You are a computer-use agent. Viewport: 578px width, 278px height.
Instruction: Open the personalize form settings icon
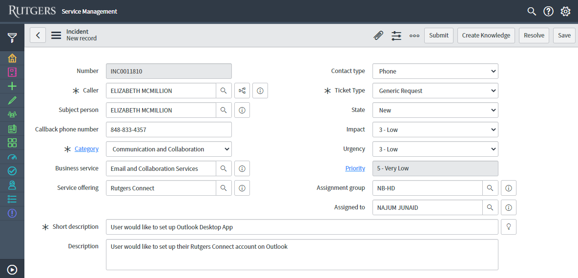(396, 36)
